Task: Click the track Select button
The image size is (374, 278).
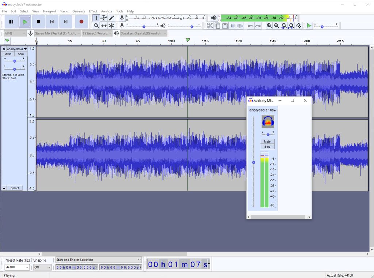Action: click(14, 188)
